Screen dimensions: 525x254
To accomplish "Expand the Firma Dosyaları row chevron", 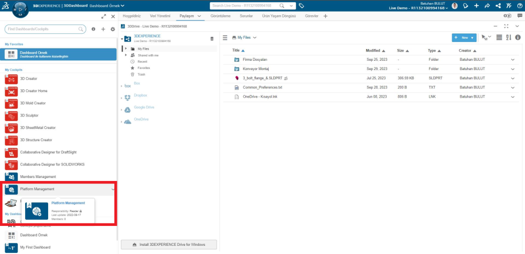I will point(512,60).
